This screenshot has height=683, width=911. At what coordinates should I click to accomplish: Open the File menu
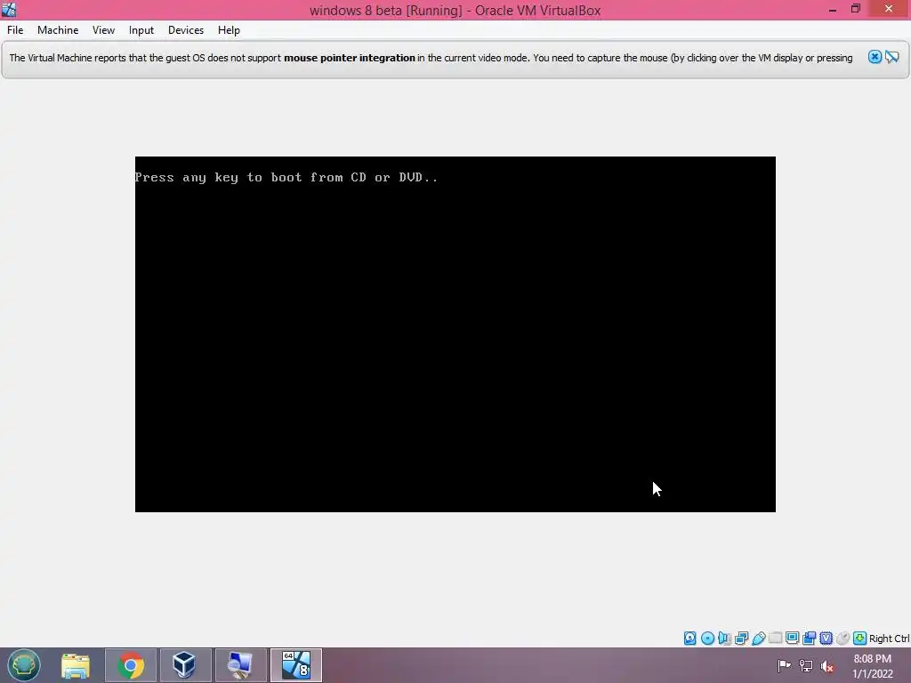15,30
